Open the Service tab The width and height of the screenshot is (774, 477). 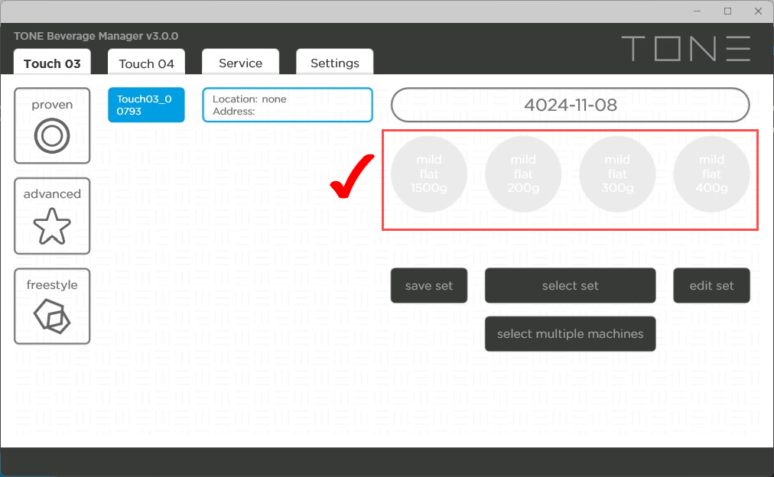tap(240, 63)
